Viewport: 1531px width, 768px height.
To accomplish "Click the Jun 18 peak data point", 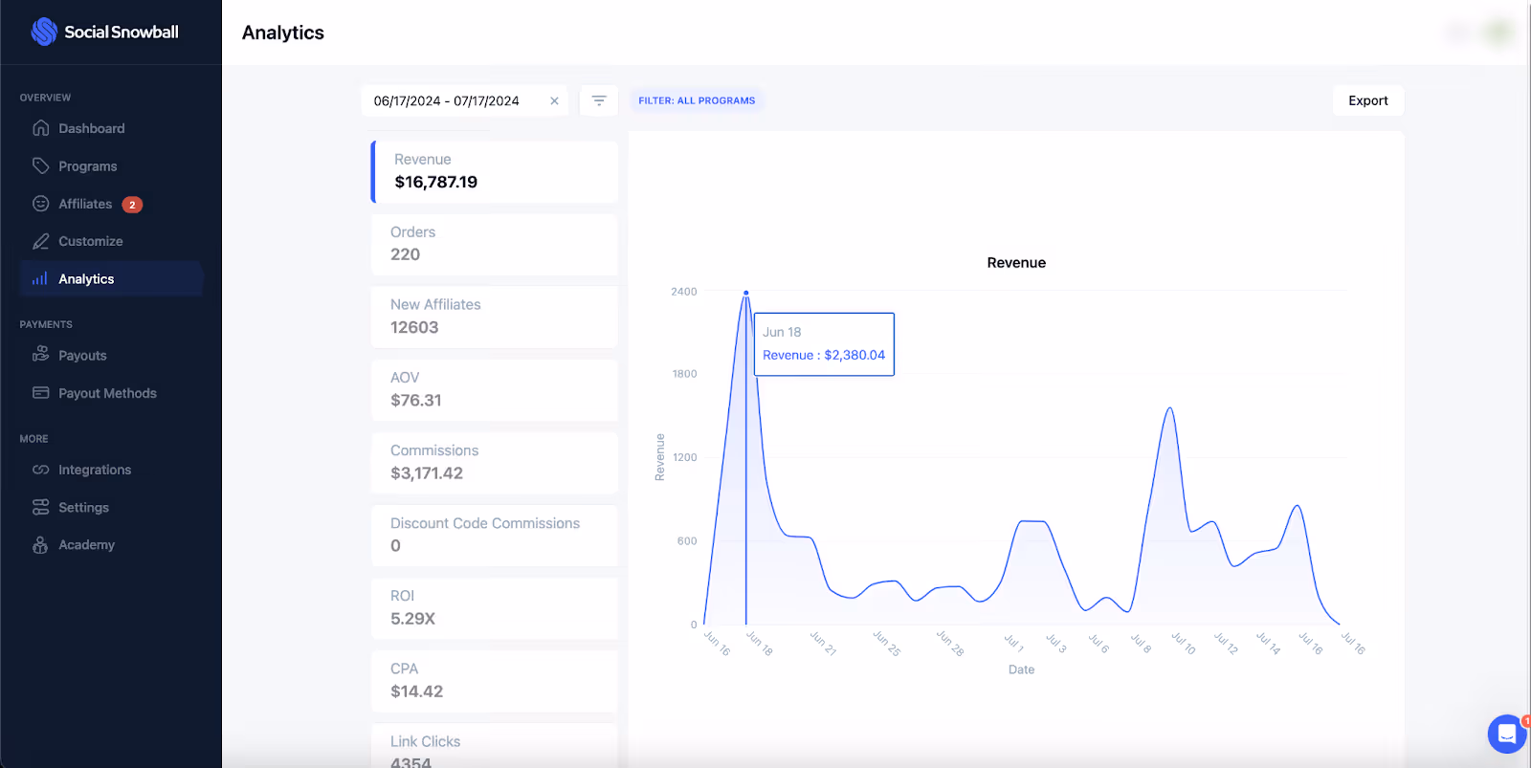I will coord(746,293).
